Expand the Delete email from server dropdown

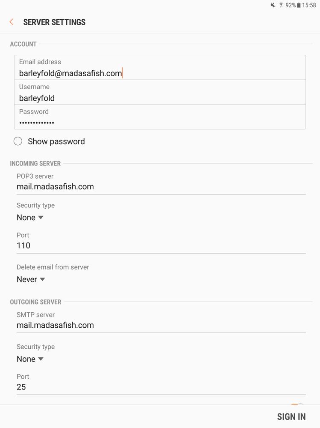(x=31, y=279)
